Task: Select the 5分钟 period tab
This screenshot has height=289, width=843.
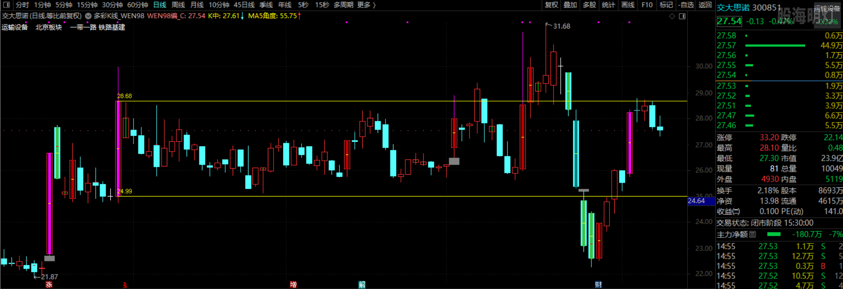Action: pos(64,5)
